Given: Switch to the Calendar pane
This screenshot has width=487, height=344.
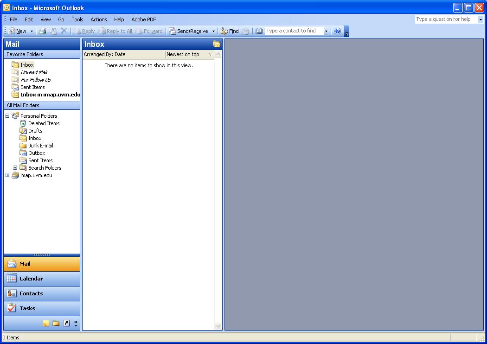Looking at the screenshot, I should [x=42, y=279].
